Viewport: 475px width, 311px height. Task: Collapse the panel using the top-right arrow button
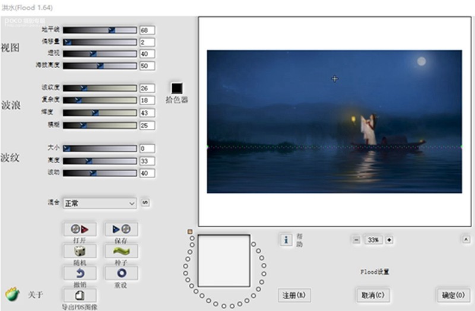click(x=466, y=240)
